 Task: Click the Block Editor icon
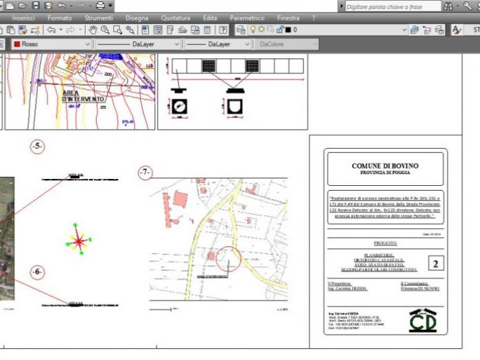[x=35, y=30]
